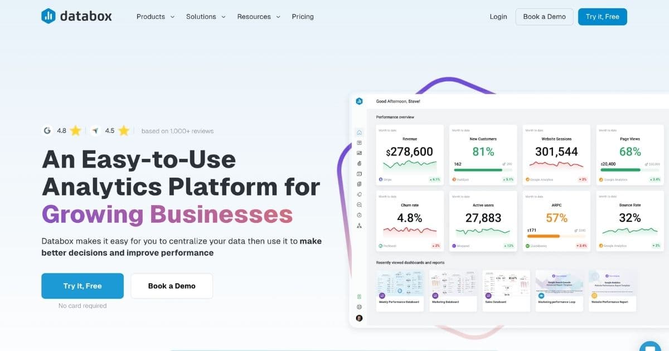Image resolution: width=669 pixels, height=351 pixels.
Task: Click the large Try it, Free hero button
Action: pyautogui.click(x=83, y=286)
